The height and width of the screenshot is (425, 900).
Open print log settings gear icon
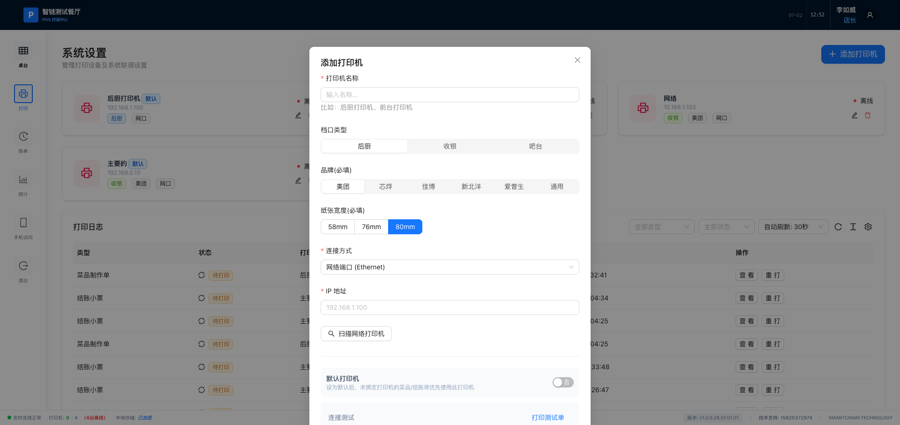point(868,227)
